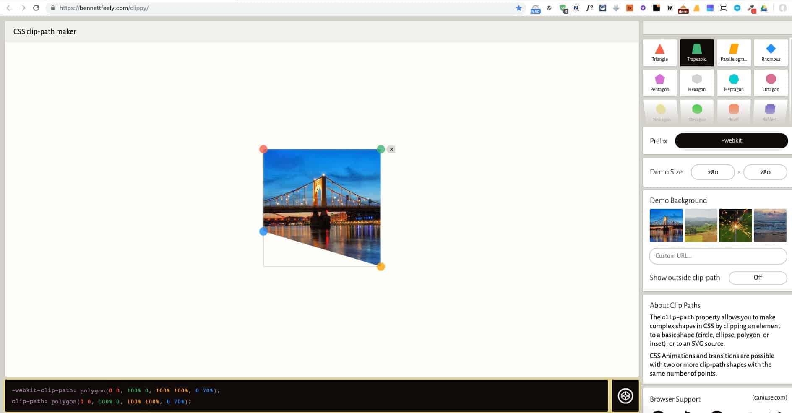Pick the Octagon shape

[x=771, y=83]
